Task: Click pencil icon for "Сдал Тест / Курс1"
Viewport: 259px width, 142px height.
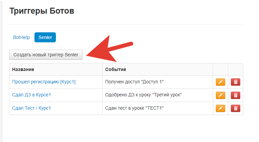Action: [220, 108]
